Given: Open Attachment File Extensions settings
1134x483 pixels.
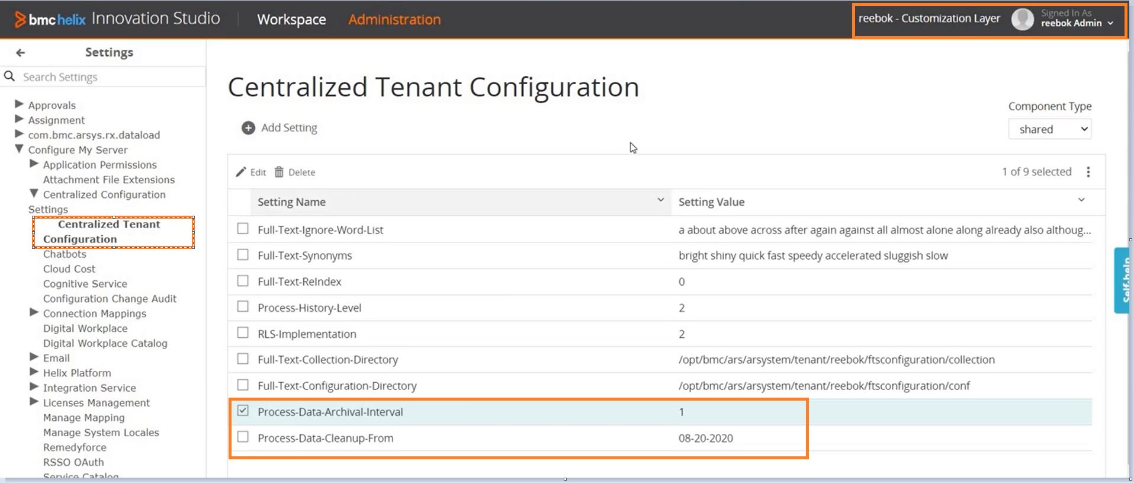Looking at the screenshot, I should tap(109, 180).
